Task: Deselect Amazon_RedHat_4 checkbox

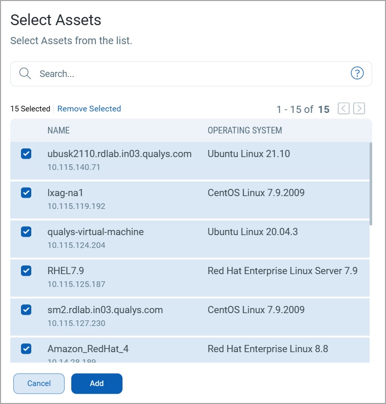Action: [26, 349]
